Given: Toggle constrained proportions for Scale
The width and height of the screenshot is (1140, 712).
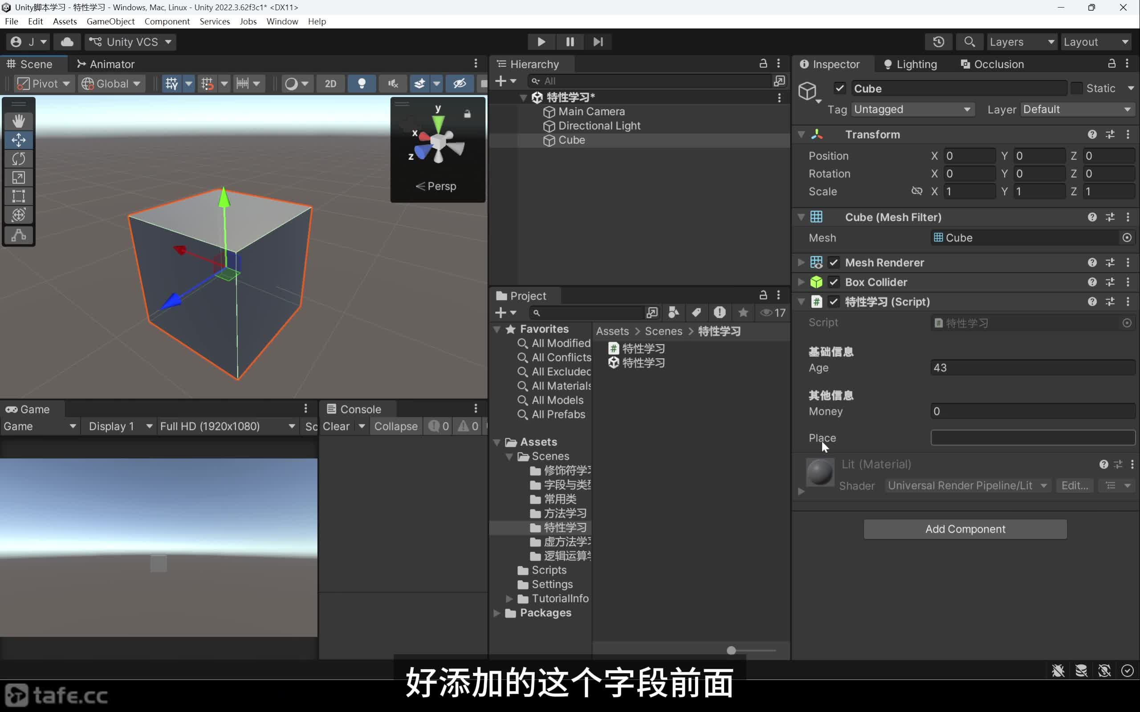Looking at the screenshot, I should (x=916, y=191).
